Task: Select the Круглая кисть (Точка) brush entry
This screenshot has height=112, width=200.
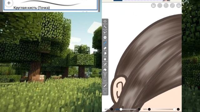Action: pyautogui.click(x=51, y=5)
